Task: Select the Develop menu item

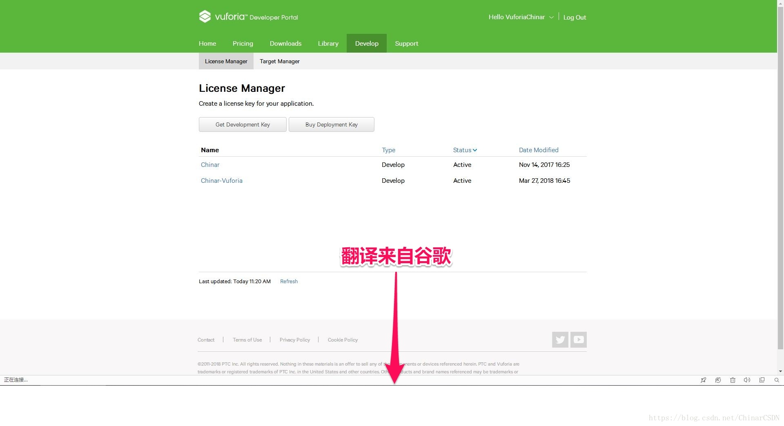Action: pyautogui.click(x=367, y=43)
